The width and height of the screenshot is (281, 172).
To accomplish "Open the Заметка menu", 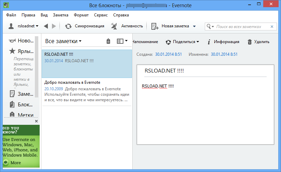I will tap(61, 15).
